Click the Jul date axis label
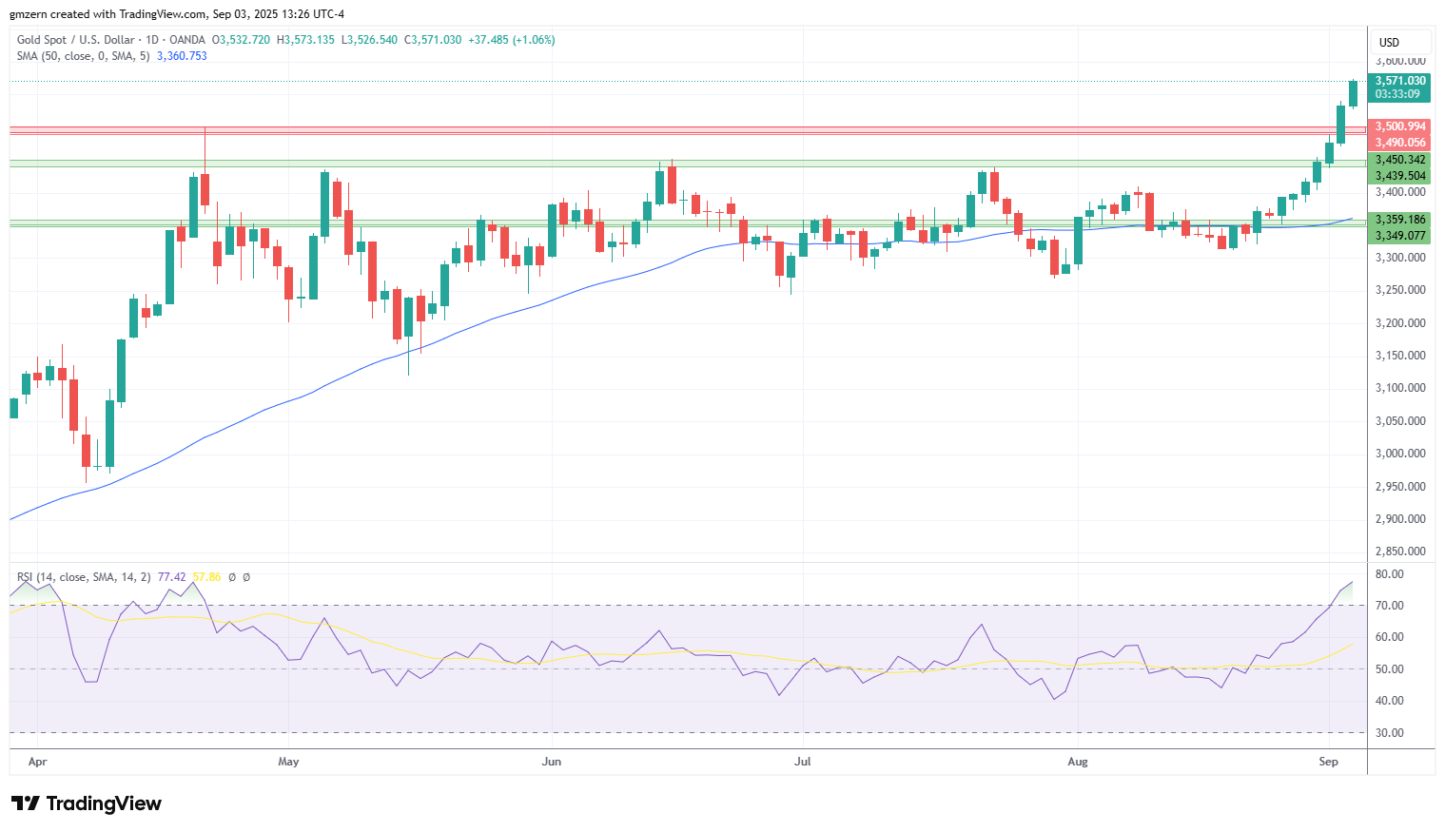Viewport: 1445px width, 832px height. pos(803,762)
